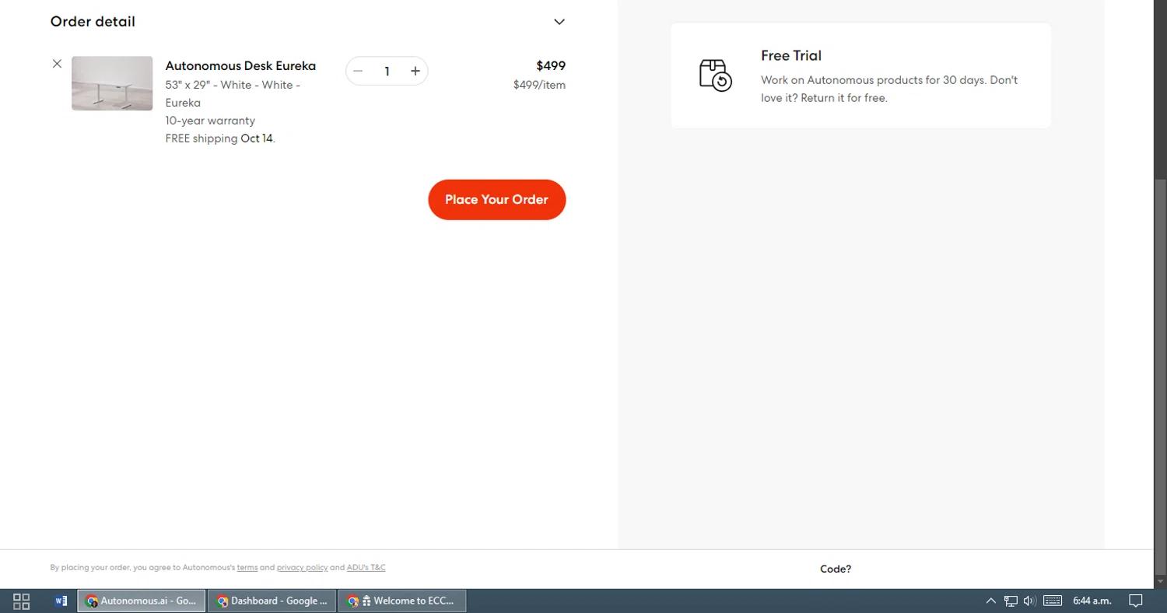The width and height of the screenshot is (1167, 613).
Task: Click the $499 total price
Action: (551, 66)
